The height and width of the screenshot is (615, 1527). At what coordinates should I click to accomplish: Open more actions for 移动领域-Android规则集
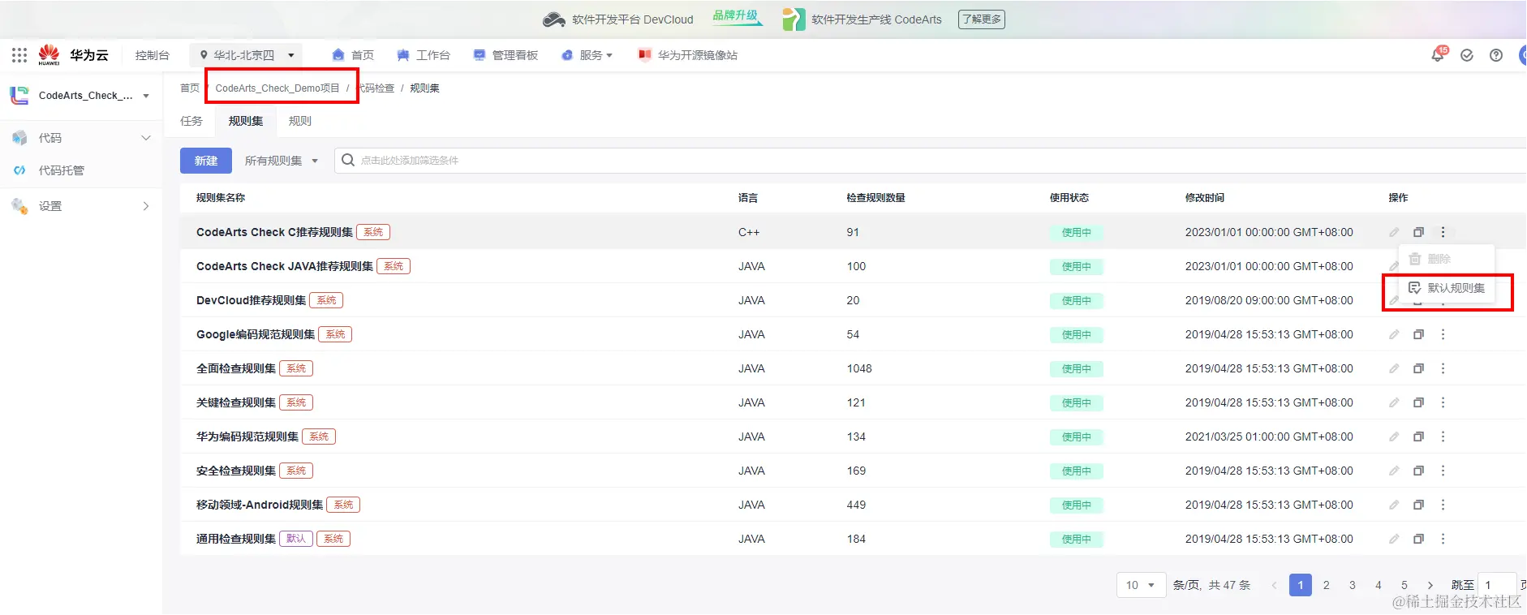pyautogui.click(x=1443, y=505)
